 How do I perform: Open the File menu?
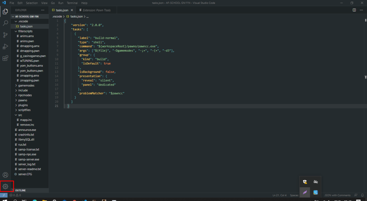coord(12,3)
